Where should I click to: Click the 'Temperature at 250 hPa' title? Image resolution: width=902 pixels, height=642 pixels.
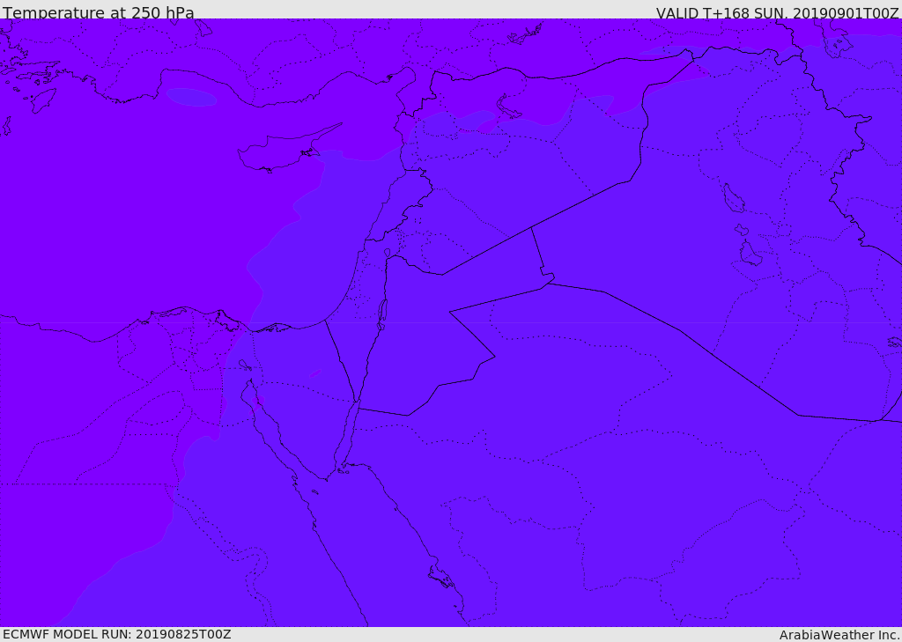click(x=98, y=13)
